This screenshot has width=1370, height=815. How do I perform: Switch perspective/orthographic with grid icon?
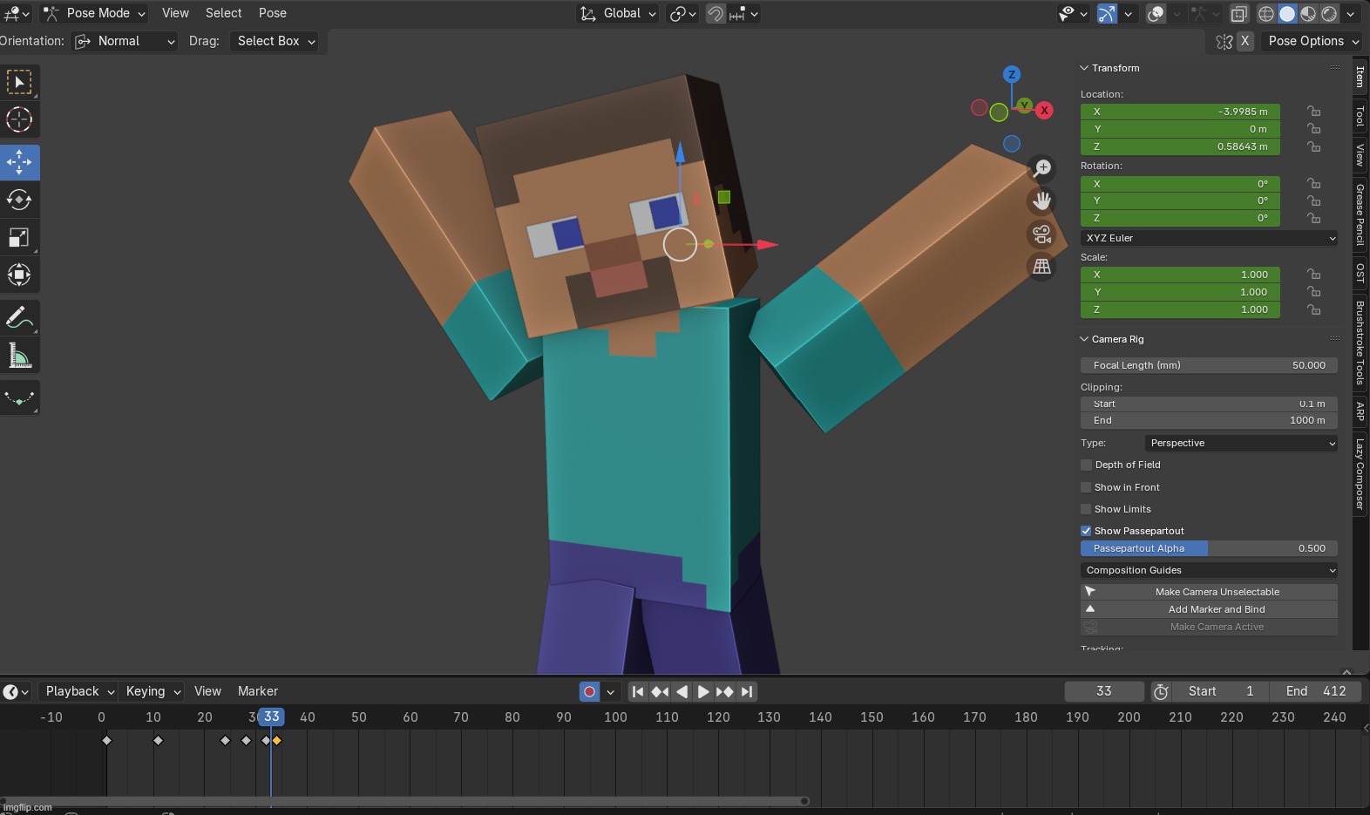point(1041,267)
